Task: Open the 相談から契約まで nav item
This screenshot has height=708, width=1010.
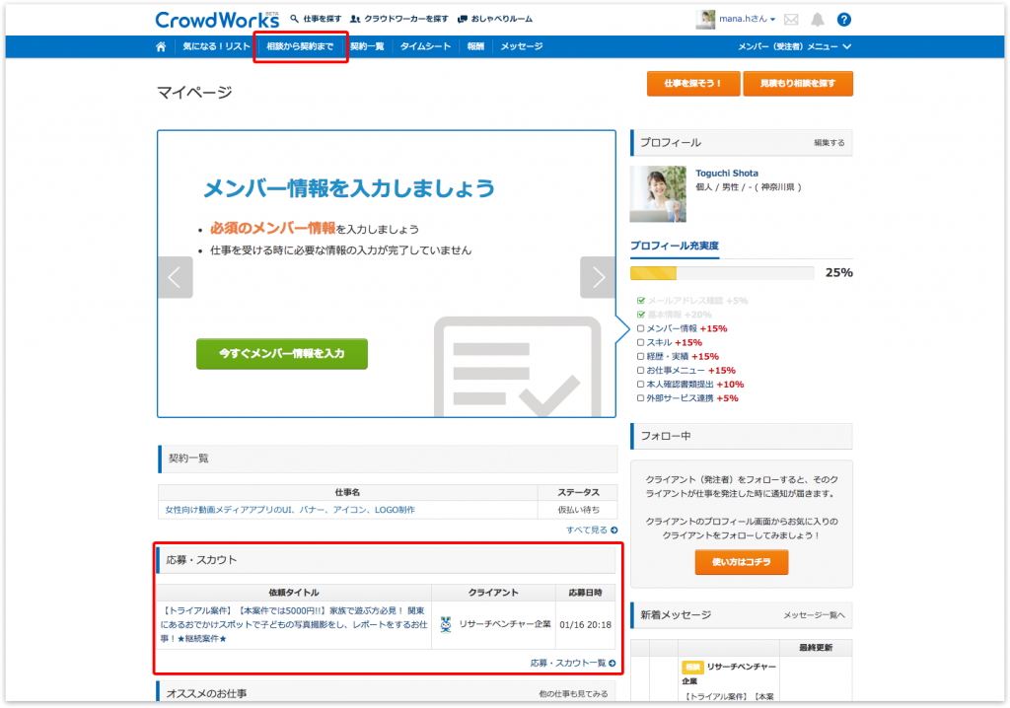Action: [300, 46]
